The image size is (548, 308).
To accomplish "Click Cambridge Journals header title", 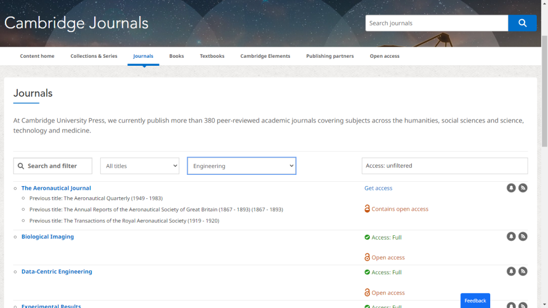I will tap(76, 23).
